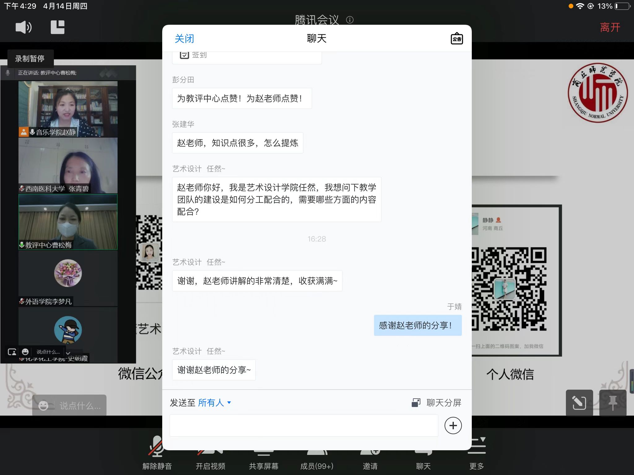
Task: Open the 公告 announcement icon
Action: click(x=457, y=39)
